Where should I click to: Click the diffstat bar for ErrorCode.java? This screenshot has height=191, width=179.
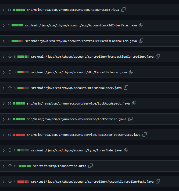click(23, 150)
